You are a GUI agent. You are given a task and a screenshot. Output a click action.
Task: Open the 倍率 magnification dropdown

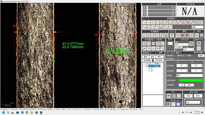(x=170, y=43)
